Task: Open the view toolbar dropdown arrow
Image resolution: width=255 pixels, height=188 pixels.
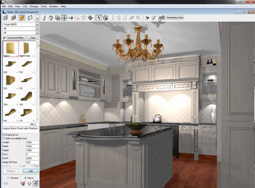Action: click(x=37, y=19)
